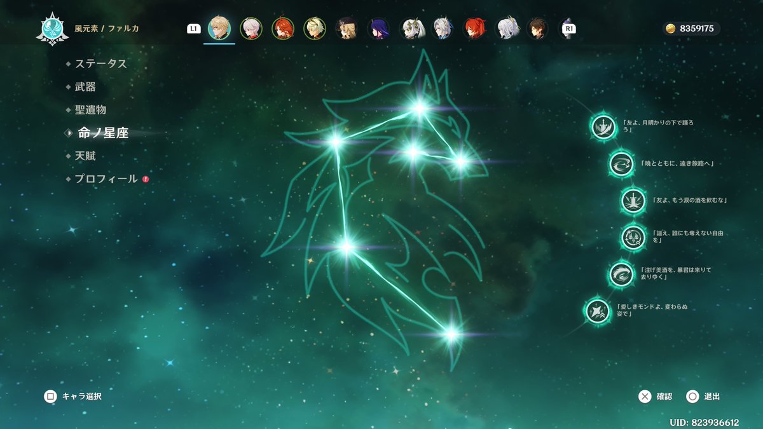Click the 風元素 / ファルカ character title

click(107, 29)
